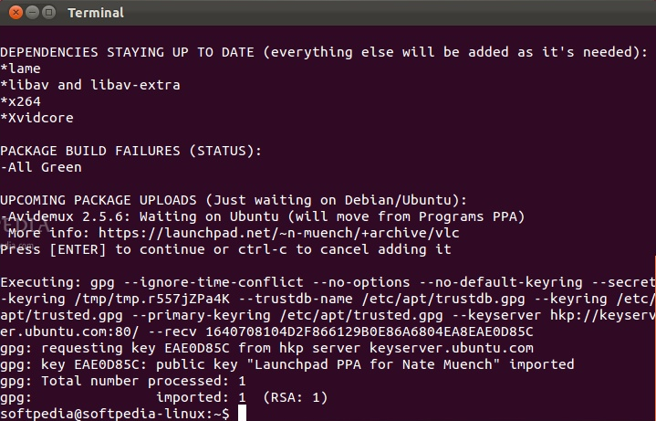Click the UPCOMING PACKAGE UPLOADS heading
This screenshot has height=421, width=656.
click(x=234, y=200)
